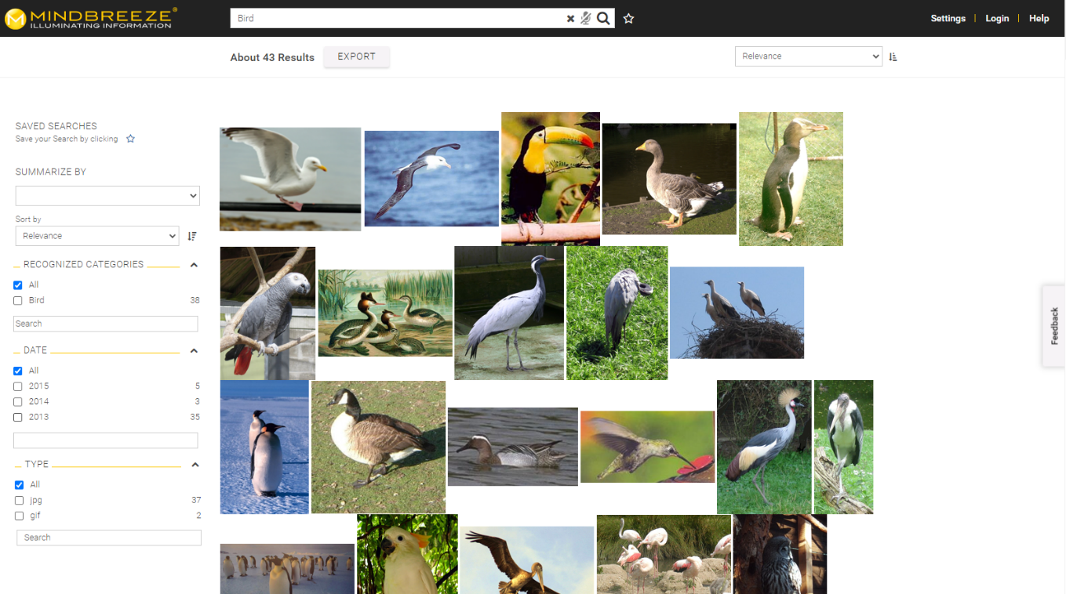Open the flying seagull image
Screen dimensions: 1066x594
290,179
